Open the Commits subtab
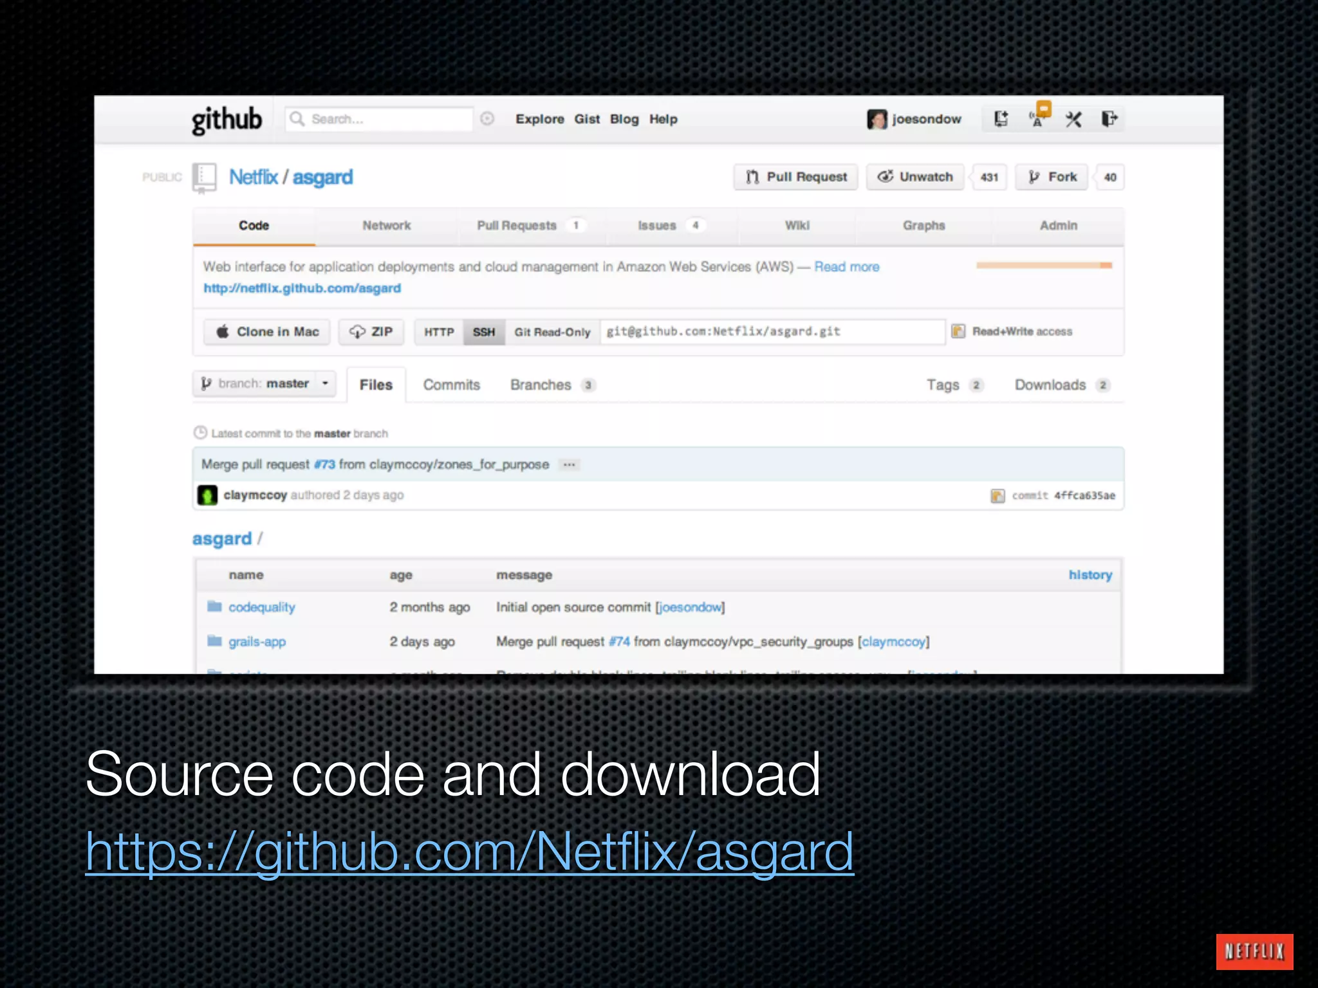The width and height of the screenshot is (1318, 988). tap(451, 385)
